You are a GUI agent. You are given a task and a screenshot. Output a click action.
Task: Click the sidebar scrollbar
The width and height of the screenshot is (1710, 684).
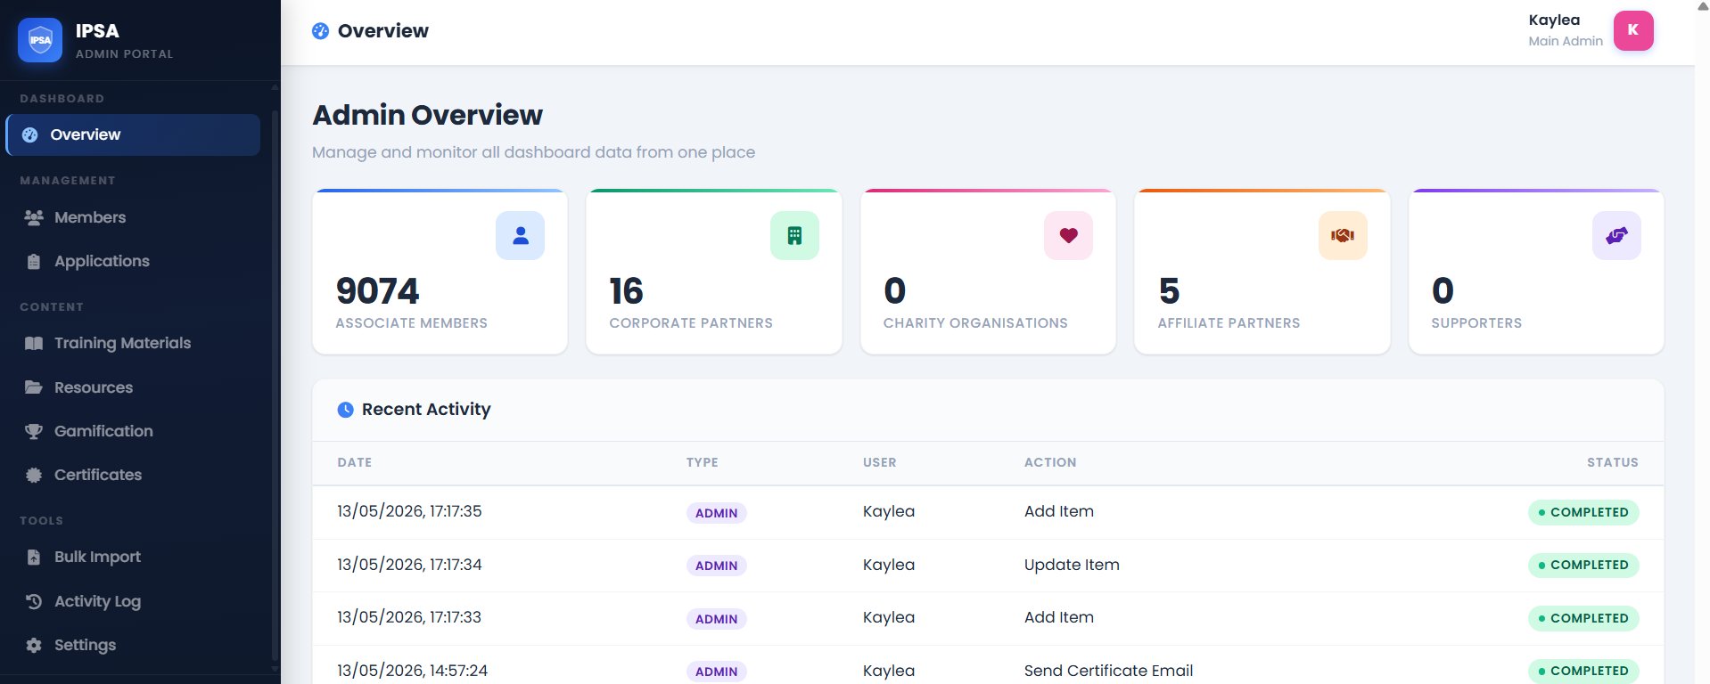pyautogui.click(x=275, y=383)
